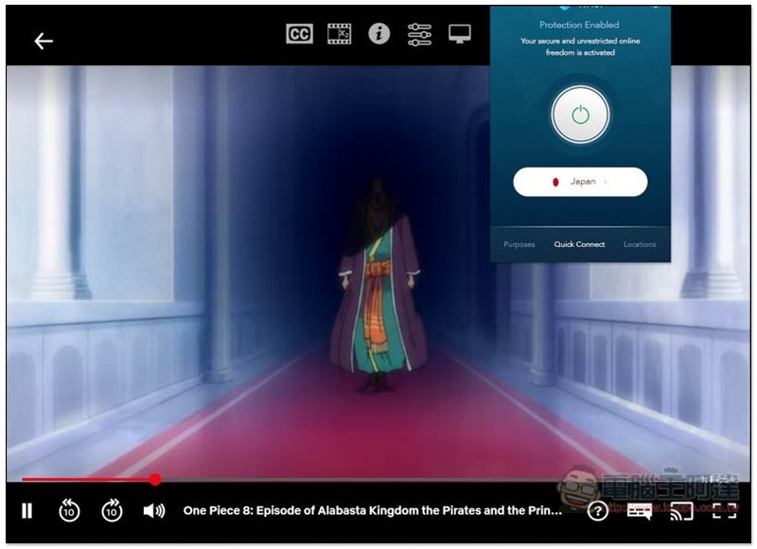Open the Japan location selector
Screen dimensions: 757x549
pos(580,182)
